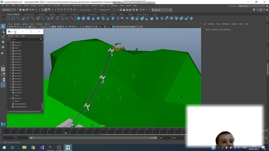
Task: Activate the Paint selection tool
Action: pyautogui.click(x=3, y=36)
